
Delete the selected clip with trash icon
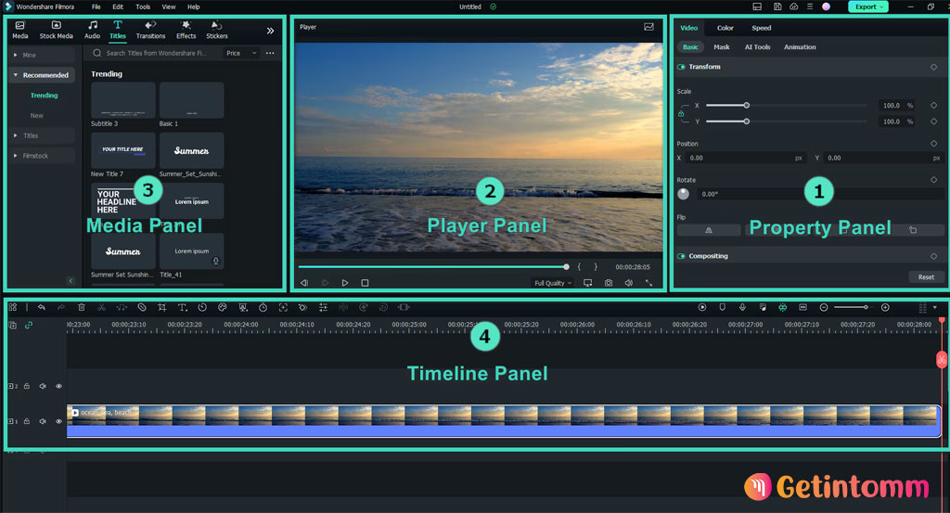click(x=82, y=308)
